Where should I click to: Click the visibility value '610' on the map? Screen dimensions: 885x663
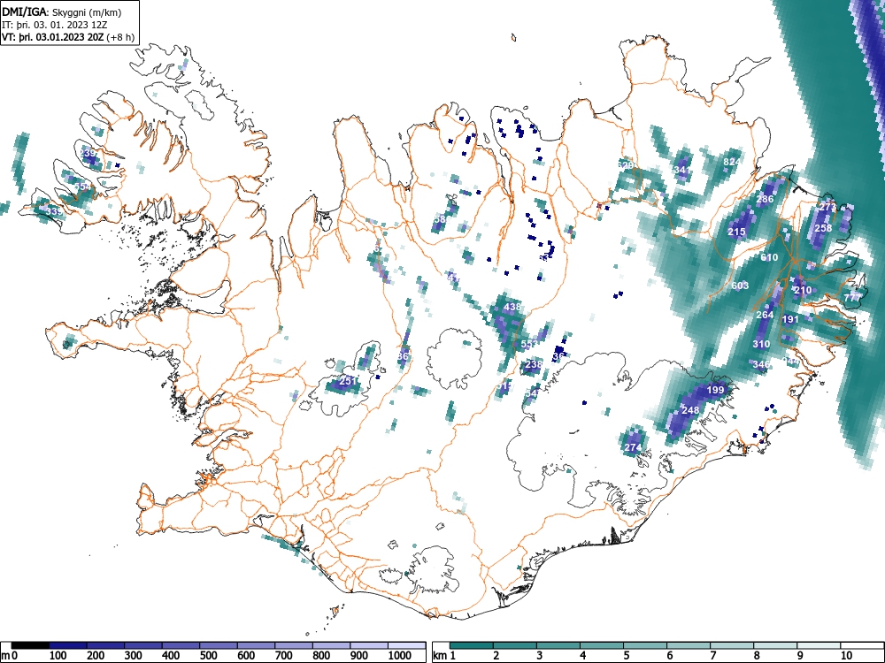tap(769, 257)
